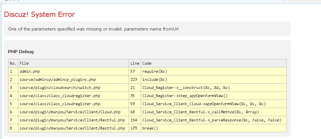Select class_cloudregister.php cell in row 4
This screenshot has height=139, width=321.
point(73,96)
